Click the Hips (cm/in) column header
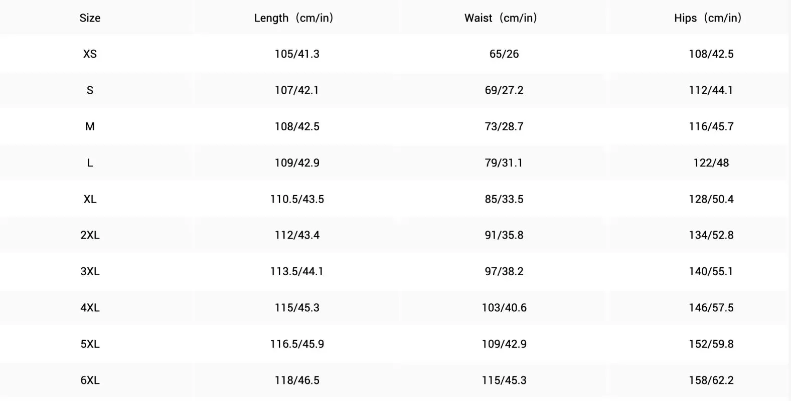The height and width of the screenshot is (401, 791). coord(708,18)
